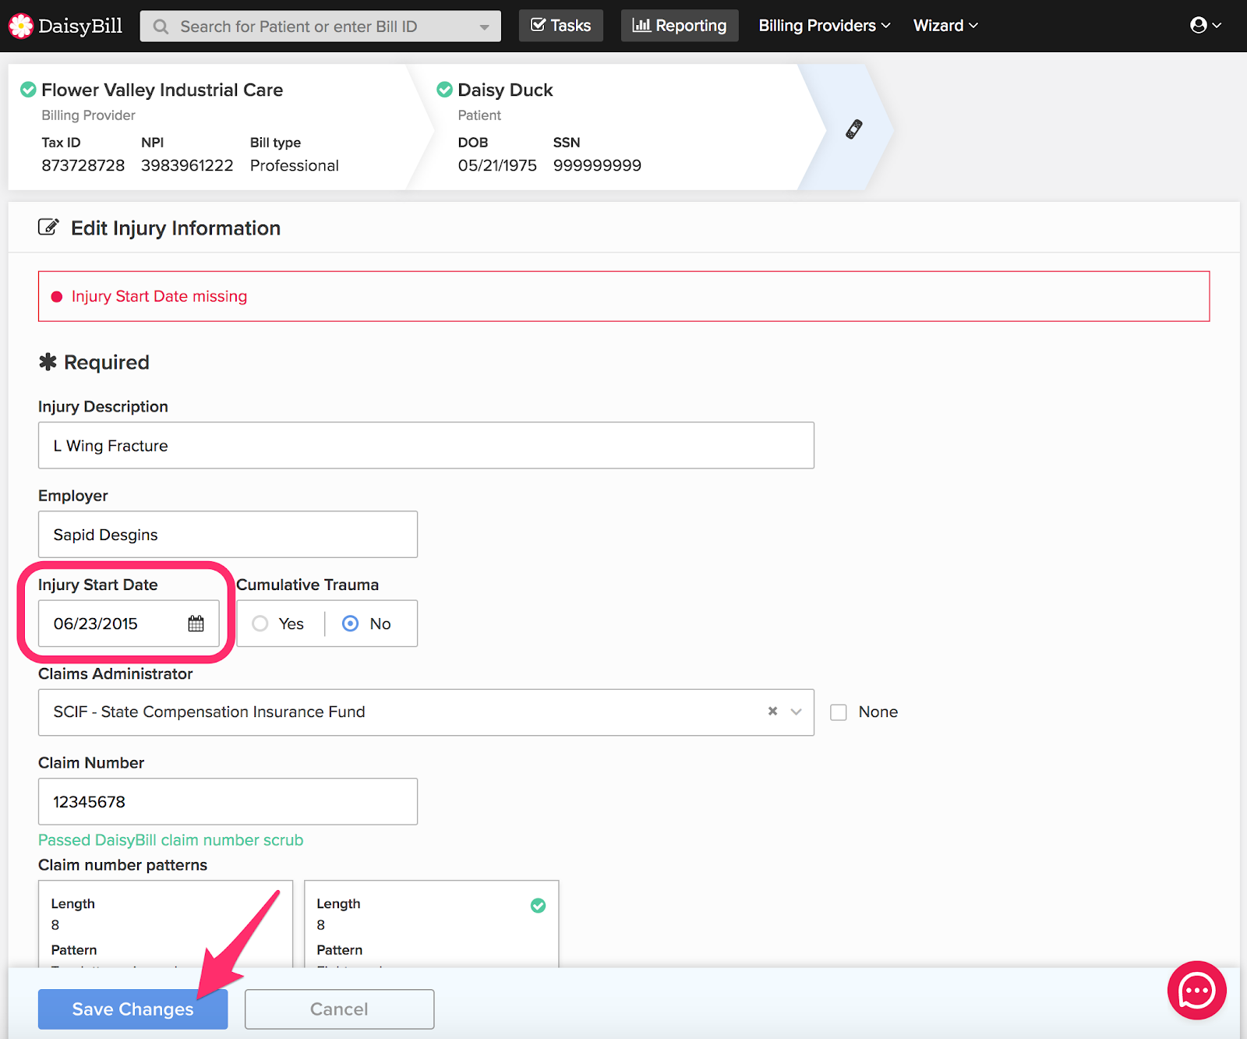Expand the patient search dropdown arrow
The width and height of the screenshot is (1247, 1039).
click(x=484, y=27)
